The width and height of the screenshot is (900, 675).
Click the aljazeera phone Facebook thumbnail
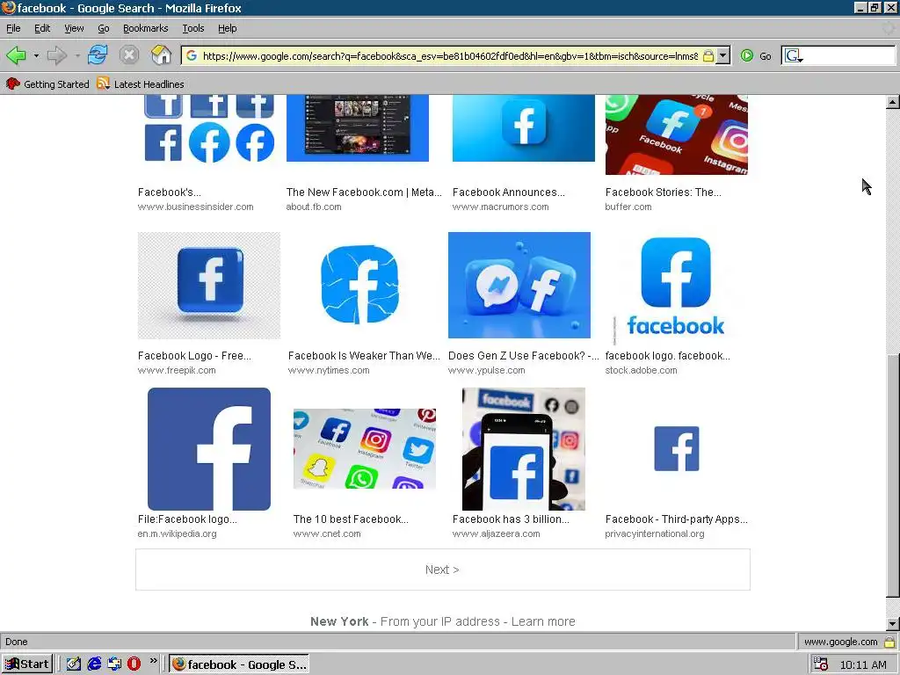tap(524, 449)
